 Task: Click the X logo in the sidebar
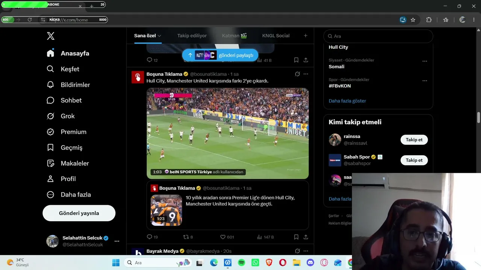(51, 36)
